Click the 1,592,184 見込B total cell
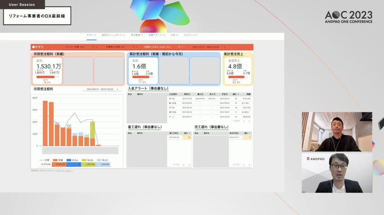 coord(89,165)
